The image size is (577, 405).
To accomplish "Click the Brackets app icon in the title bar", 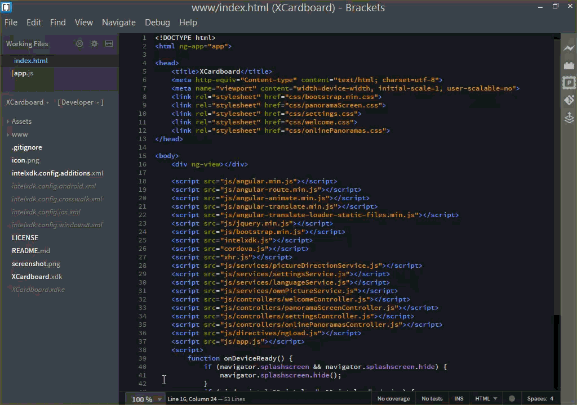I will tap(6, 7).
